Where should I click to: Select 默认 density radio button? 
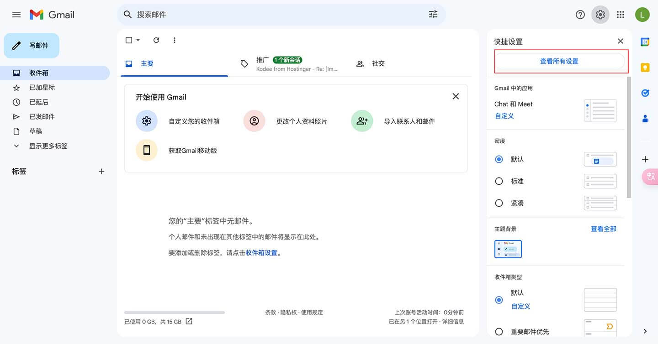pyautogui.click(x=499, y=159)
